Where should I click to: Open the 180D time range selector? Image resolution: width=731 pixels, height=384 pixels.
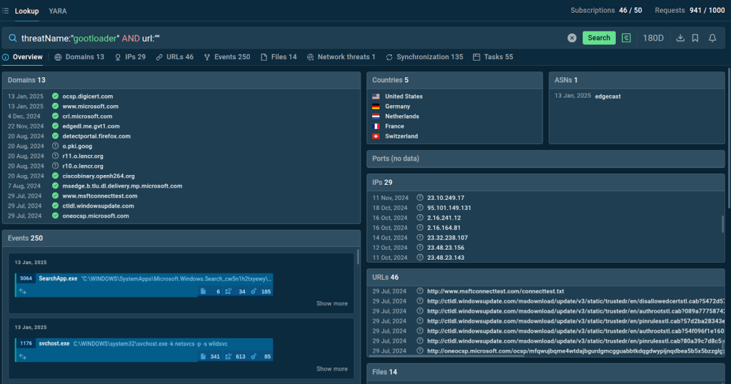[653, 38]
